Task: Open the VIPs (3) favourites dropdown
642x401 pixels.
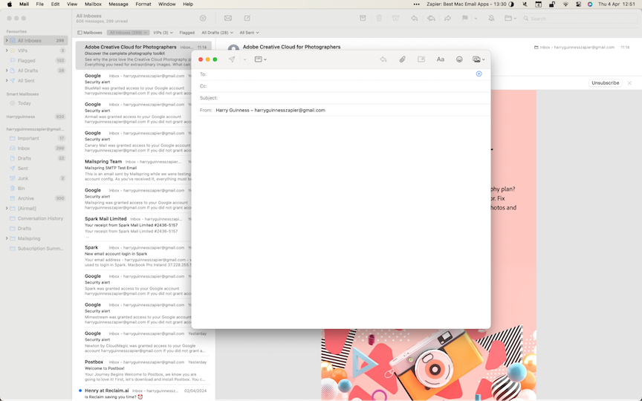Action: (x=163, y=33)
